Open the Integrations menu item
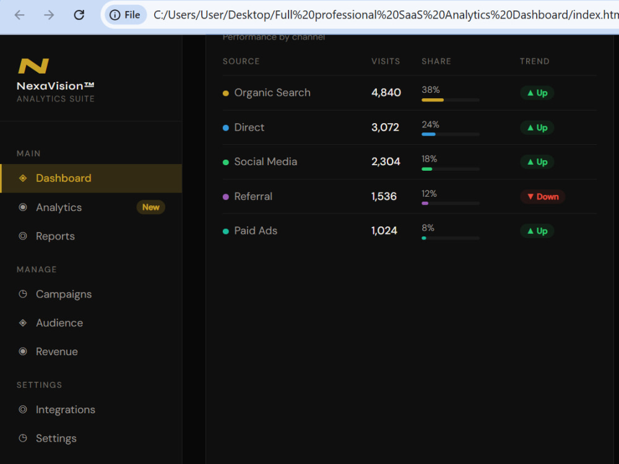Image resolution: width=619 pixels, height=464 pixels. coord(91,410)
